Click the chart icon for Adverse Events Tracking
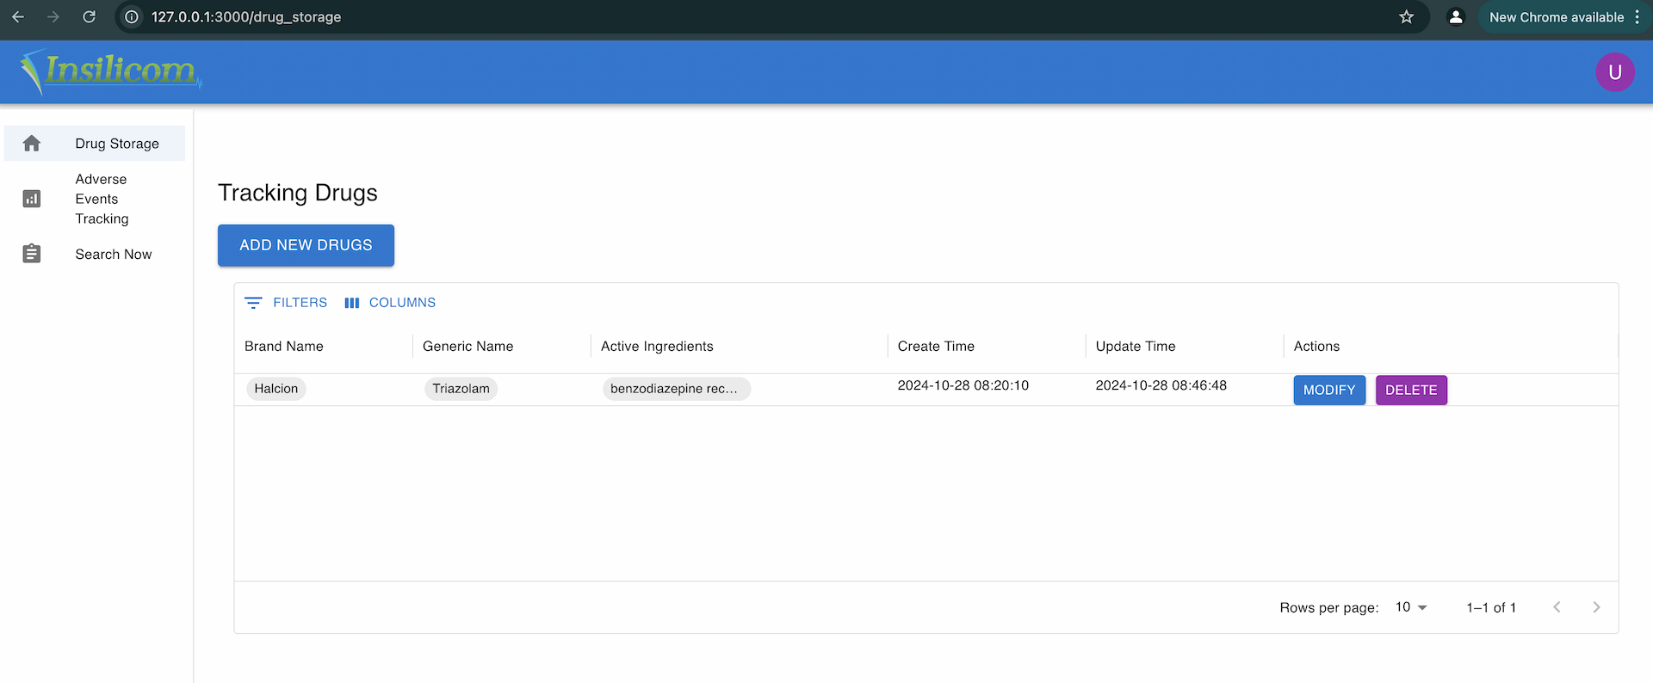The height and width of the screenshot is (683, 1653). click(32, 199)
